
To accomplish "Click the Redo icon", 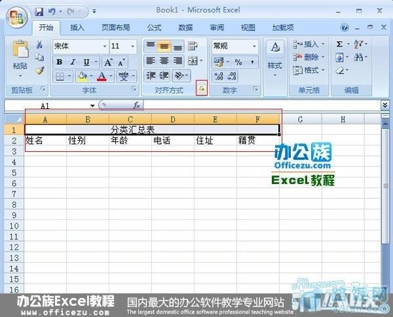I will pos(71,12).
